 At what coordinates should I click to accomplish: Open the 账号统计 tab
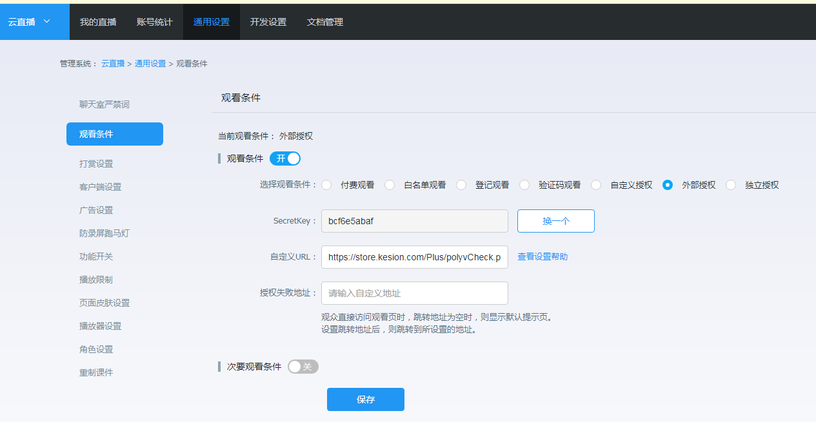[x=155, y=21]
